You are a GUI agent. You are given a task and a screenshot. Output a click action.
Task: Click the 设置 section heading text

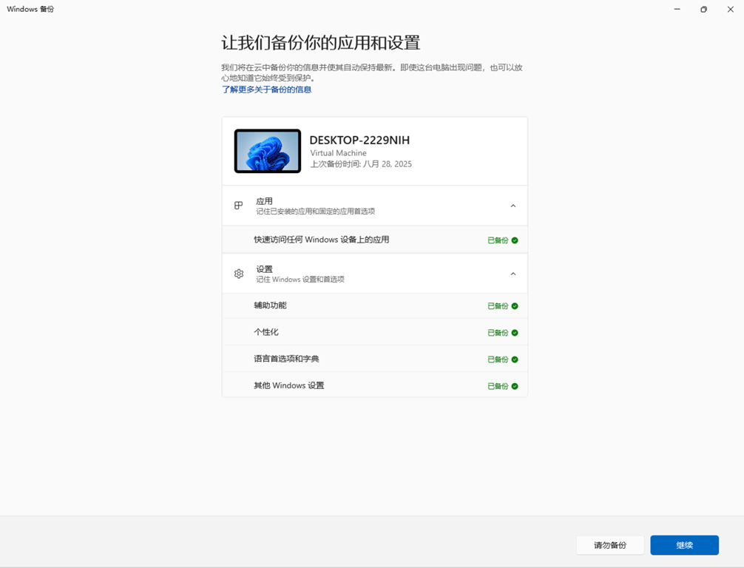(264, 269)
